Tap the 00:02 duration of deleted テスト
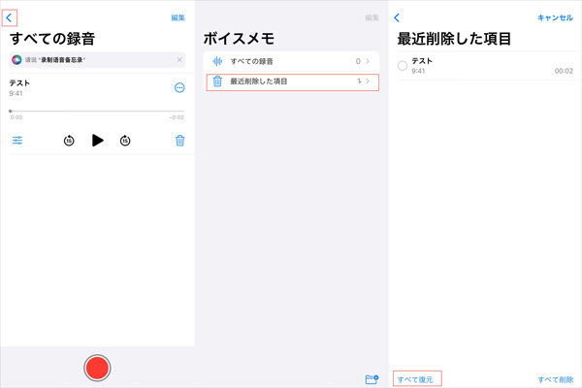 coord(564,71)
